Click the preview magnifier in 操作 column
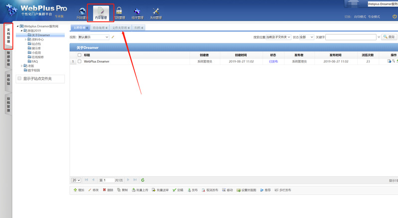 click(393, 61)
